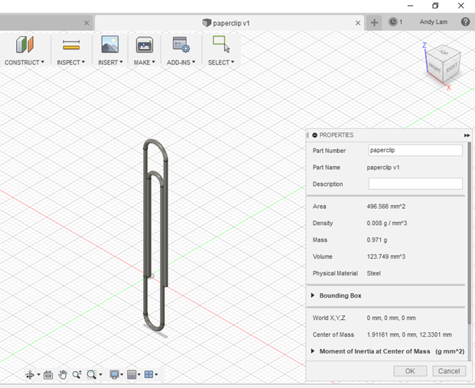Viewport: 475px width, 388px height.
Task: Click the Density value 0.008 g / mm^3
Action: [x=387, y=223]
